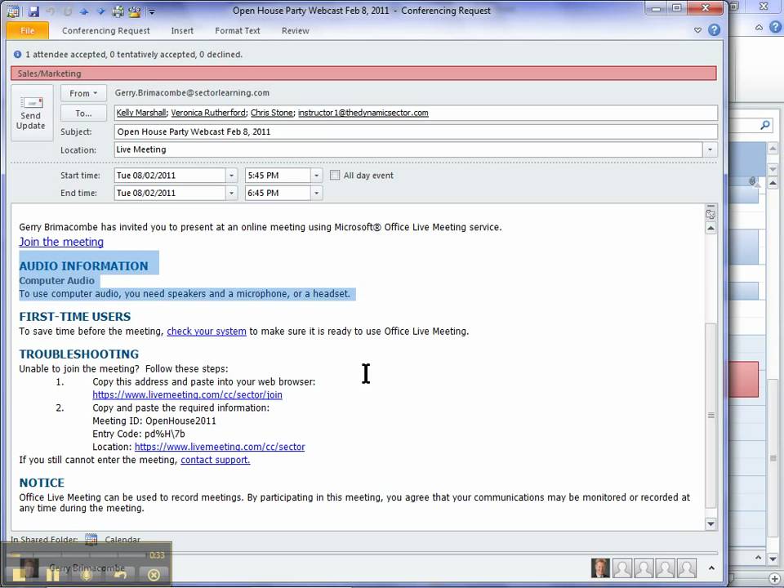Click Gerry Brimacombe's photo in People Pane

(x=600, y=568)
